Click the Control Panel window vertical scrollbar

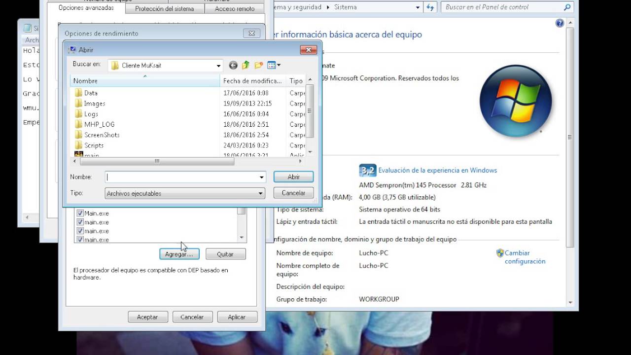click(x=570, y=138)
